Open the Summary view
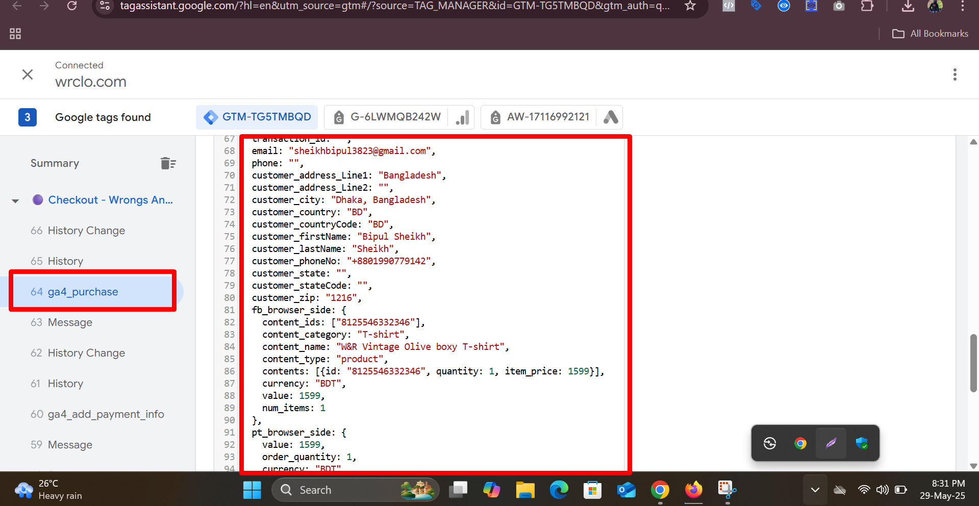979x506 pixels. pos(55,163)
